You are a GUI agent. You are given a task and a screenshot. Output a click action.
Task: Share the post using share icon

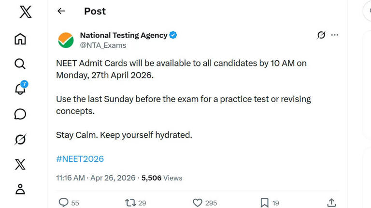tap(331, 203)
